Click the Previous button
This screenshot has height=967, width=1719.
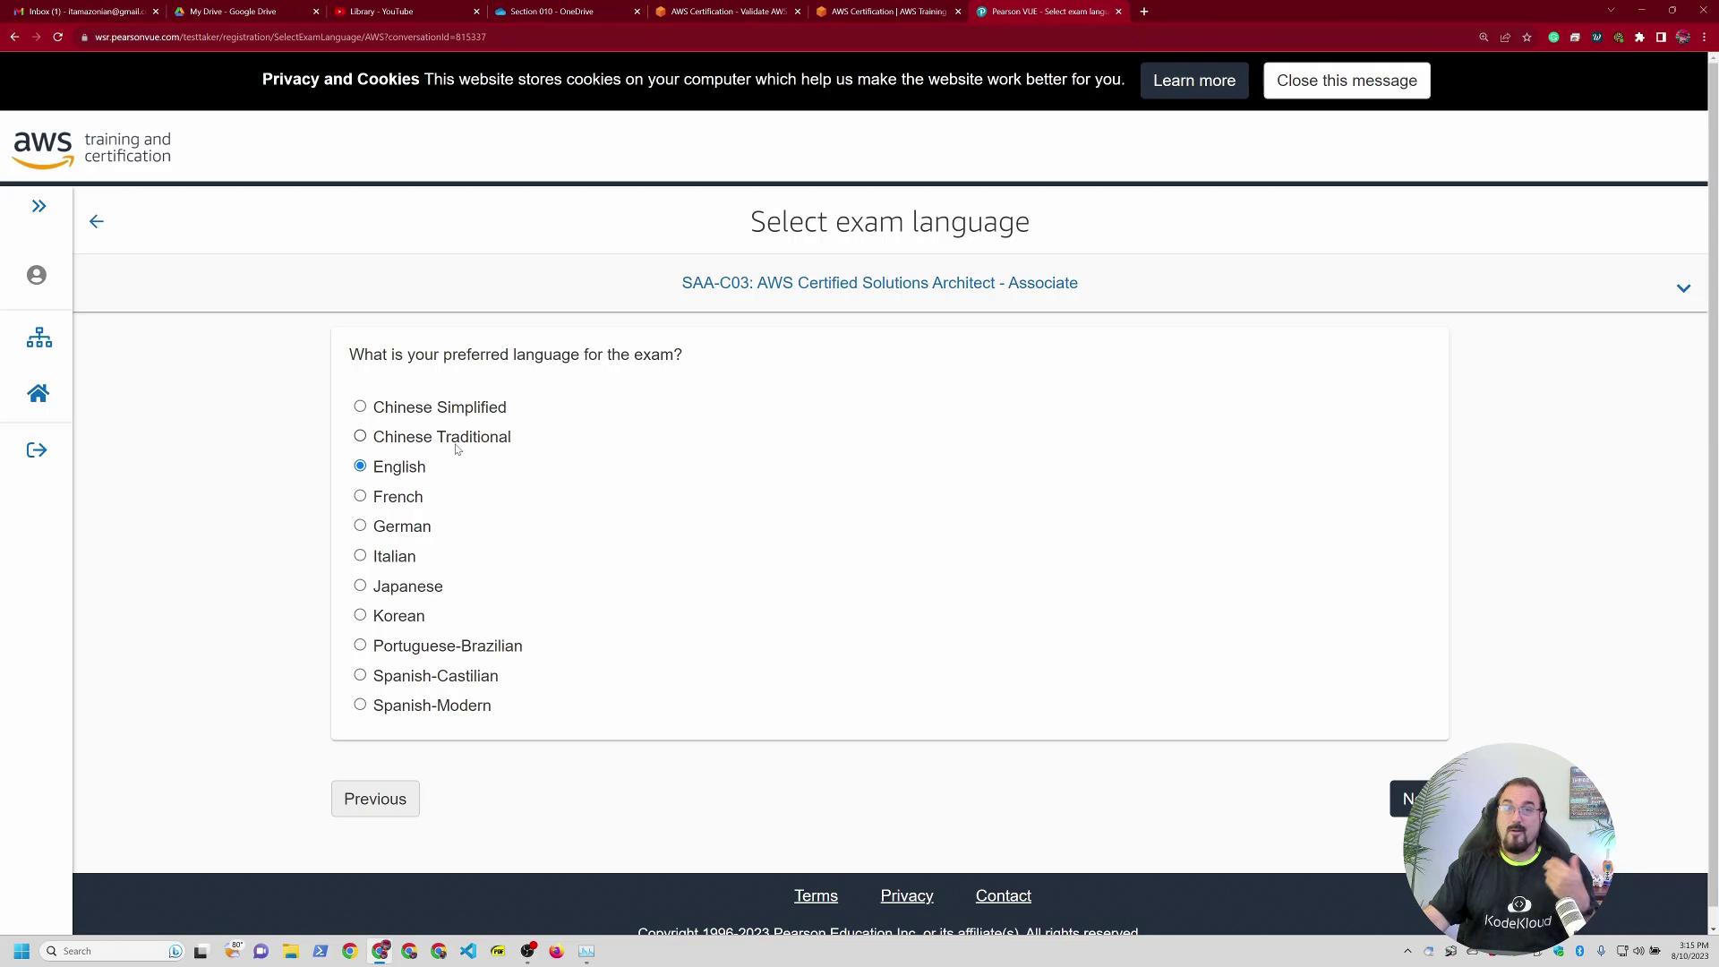(375, 799)
